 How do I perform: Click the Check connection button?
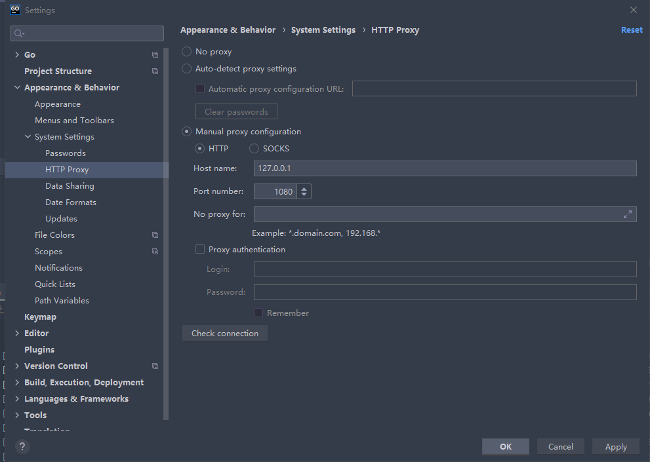pos(225,333)
